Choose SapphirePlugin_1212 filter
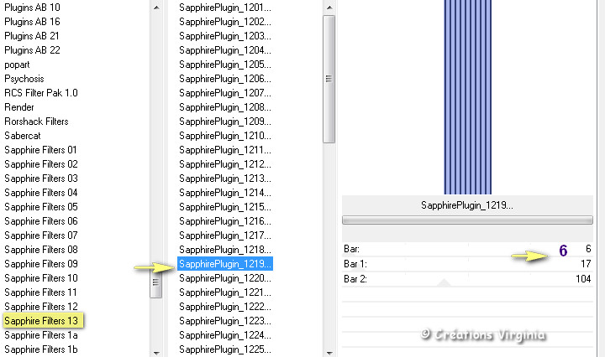Screen dimensions: 605x357 pyautogui.click(x=225, y=164)
